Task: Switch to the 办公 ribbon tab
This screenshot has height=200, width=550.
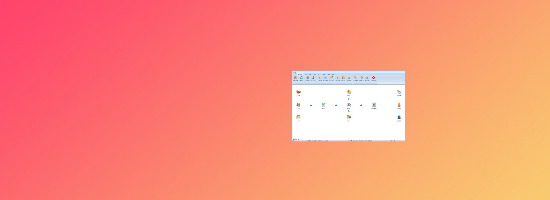Action: 319,74
